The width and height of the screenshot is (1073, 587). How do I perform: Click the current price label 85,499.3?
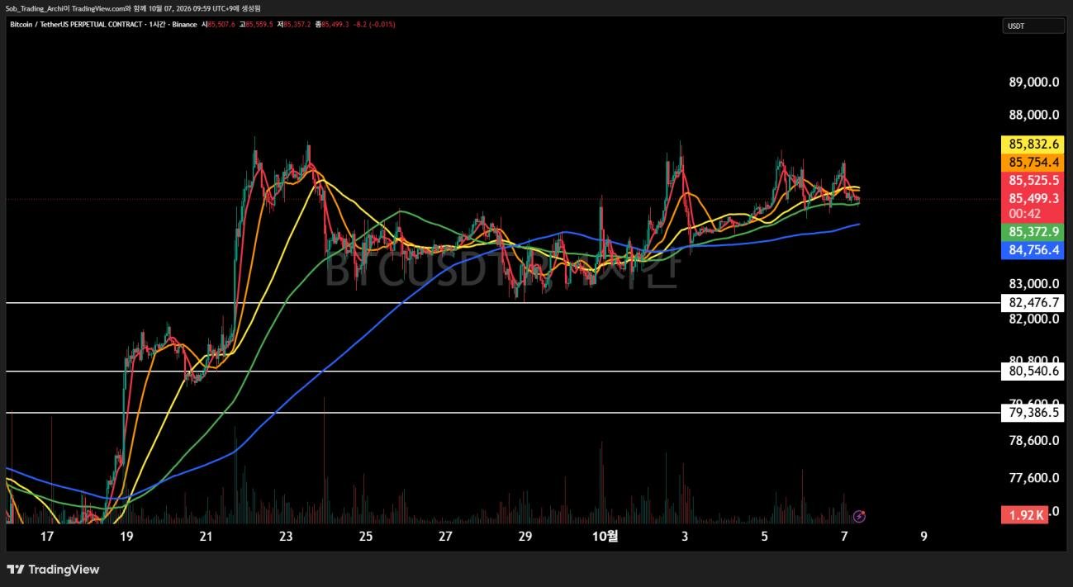tap(1031, 198)
